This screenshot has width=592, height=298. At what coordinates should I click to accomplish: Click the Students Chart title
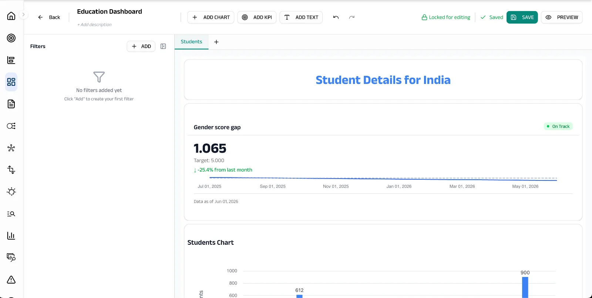[x=211, y=243]
